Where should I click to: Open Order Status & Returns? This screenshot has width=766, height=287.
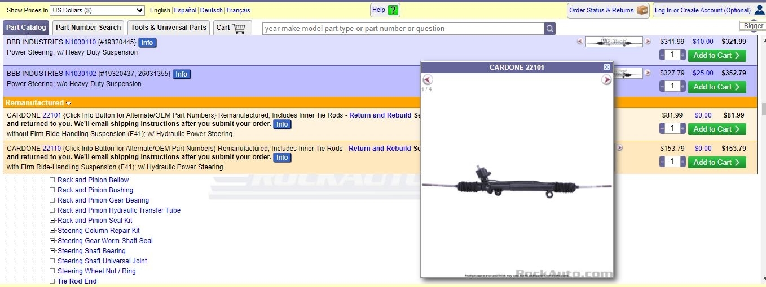(x=608, y=10)
